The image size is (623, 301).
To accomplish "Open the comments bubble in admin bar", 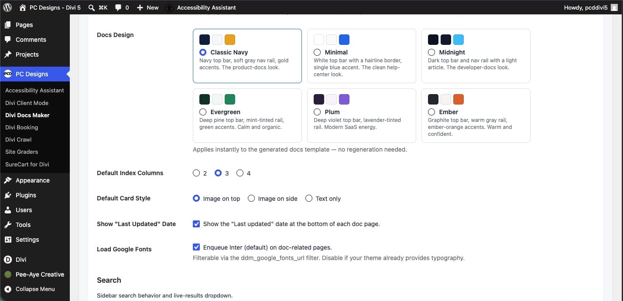I will [x=118, y=8].
